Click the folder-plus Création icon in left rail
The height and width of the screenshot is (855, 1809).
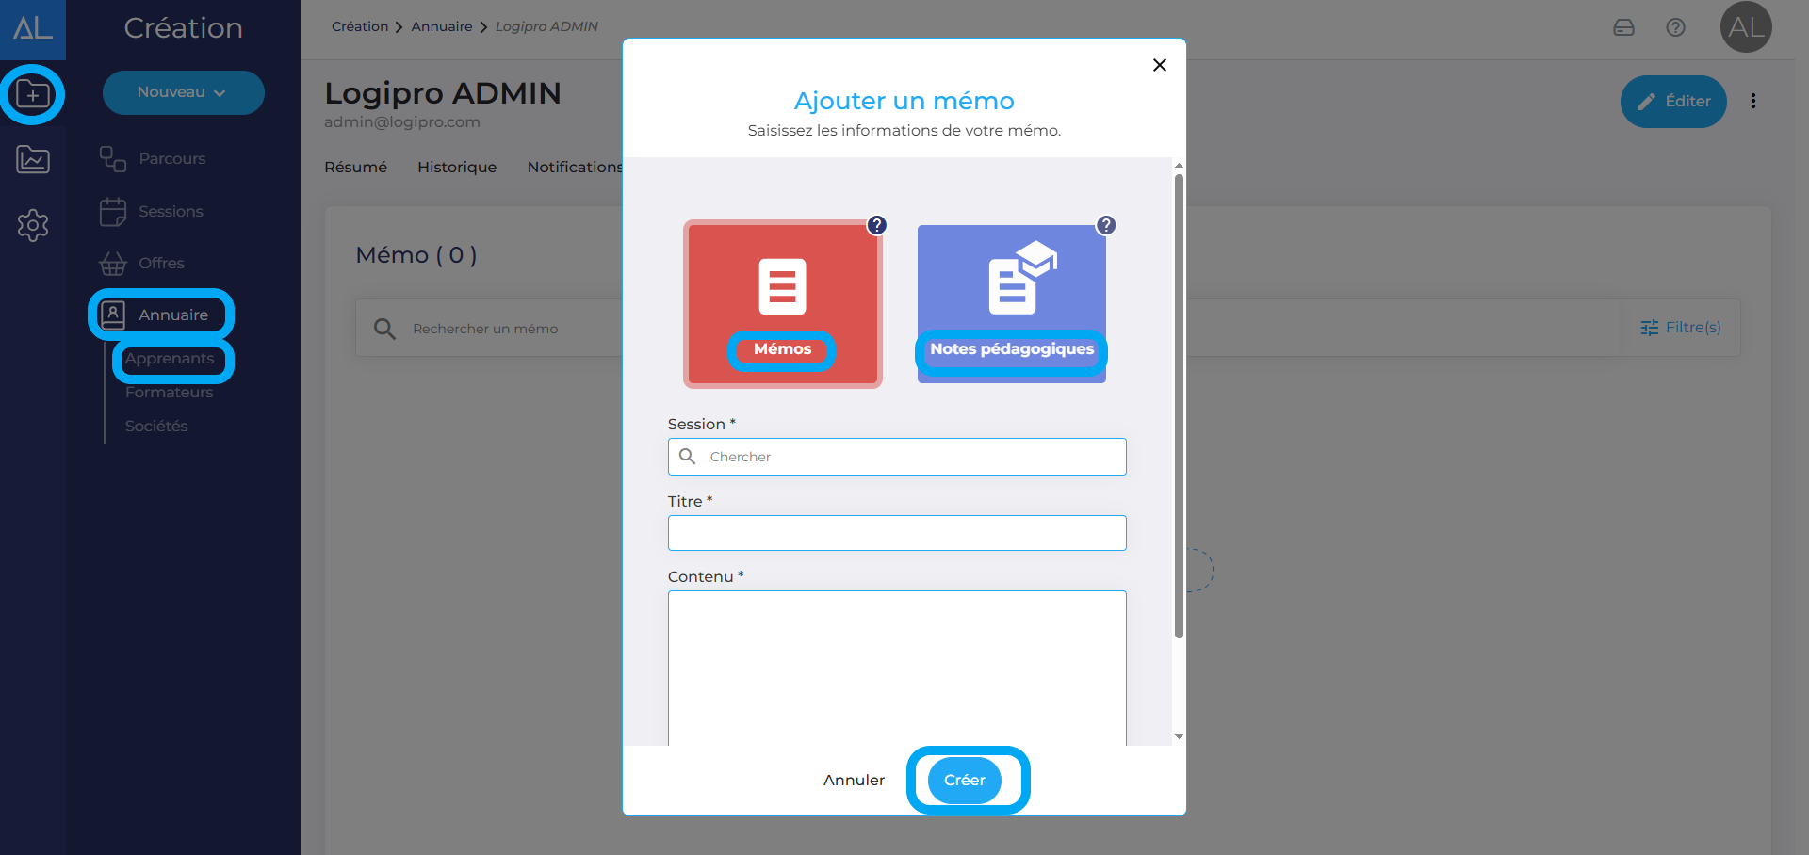[33, 94]
